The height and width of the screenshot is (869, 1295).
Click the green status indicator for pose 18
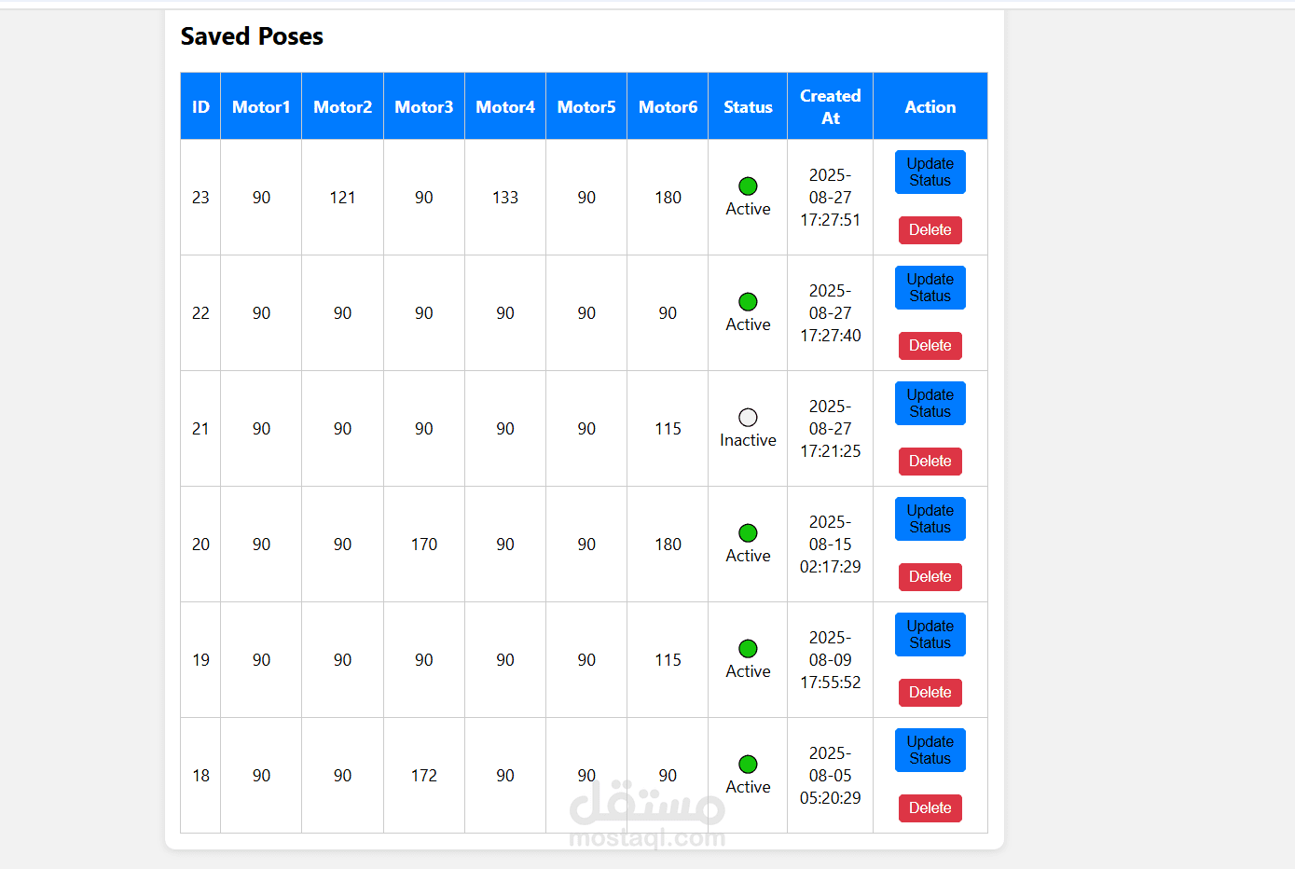748,765
